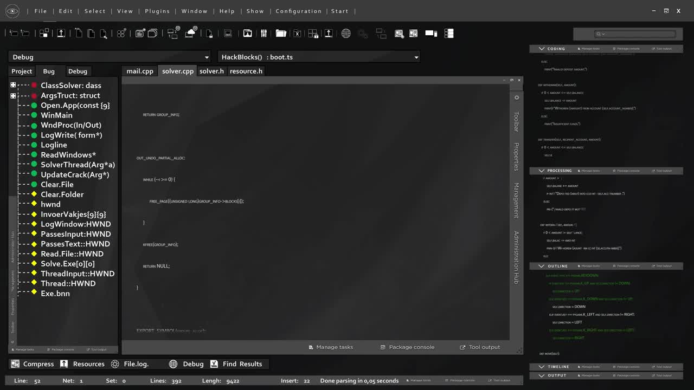Open the folder icon in the toolbar
Image resolution: width=694 pixels, height=390 pixels.
coord(281,33)
